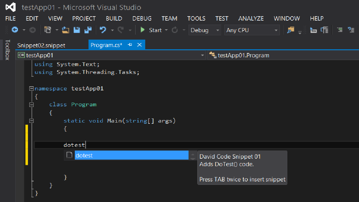Open the VIEW menu
Viewport: 359px width, 202px height.
[x=55, y=18]
